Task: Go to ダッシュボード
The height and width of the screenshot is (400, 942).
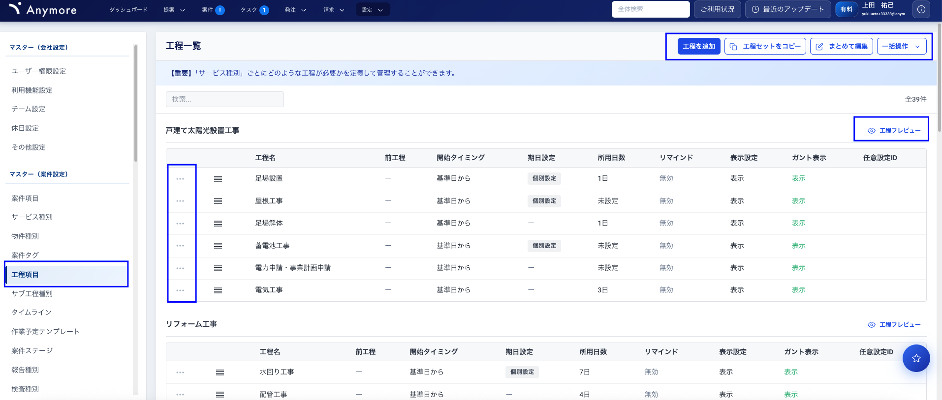Action: point(128,10)
